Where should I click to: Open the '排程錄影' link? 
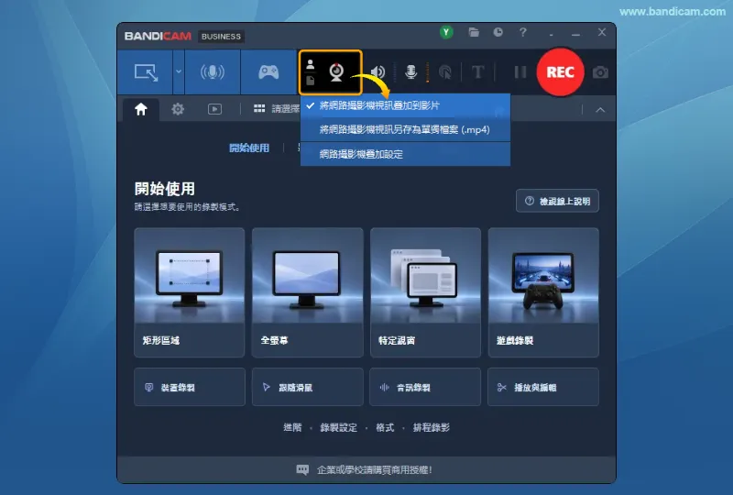click(431, 427)
